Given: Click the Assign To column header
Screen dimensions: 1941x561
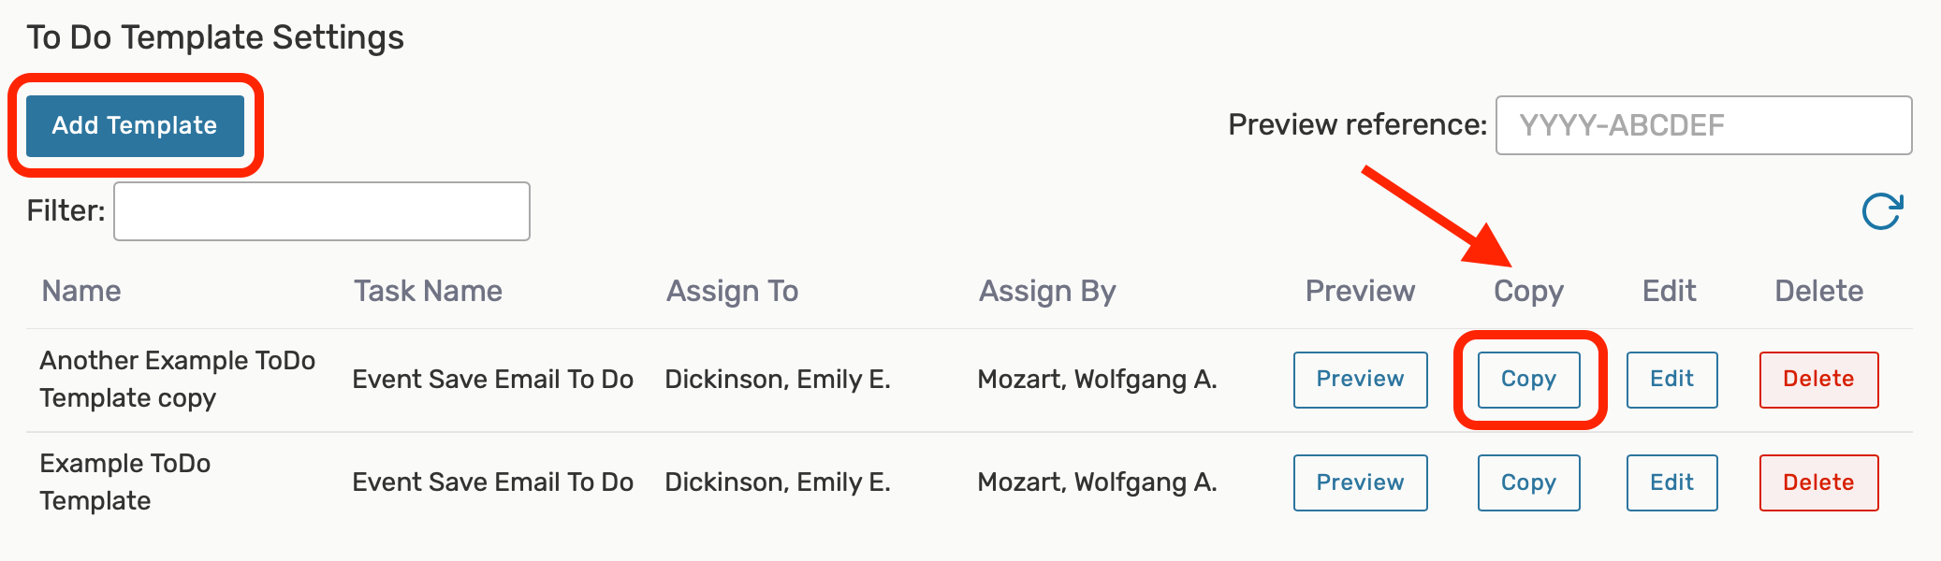Looking at the screenshot, I should pos(732,291).
